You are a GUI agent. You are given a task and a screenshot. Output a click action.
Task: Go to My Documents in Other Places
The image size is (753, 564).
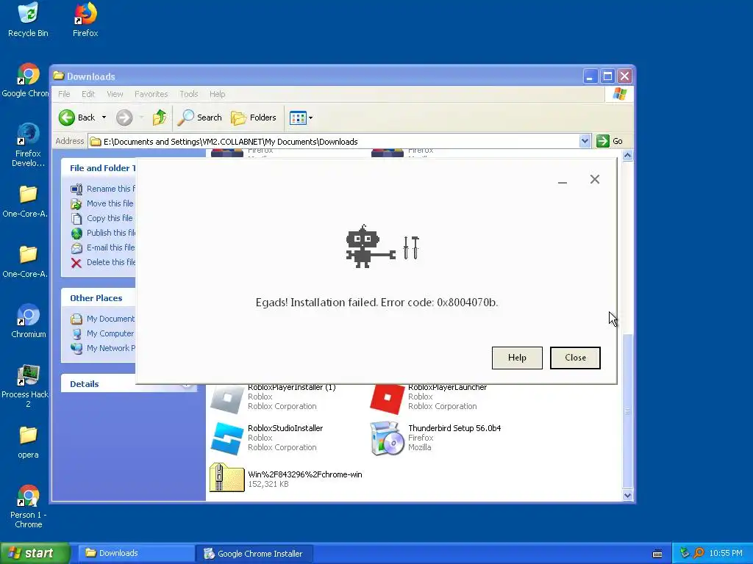pos(103,319)
